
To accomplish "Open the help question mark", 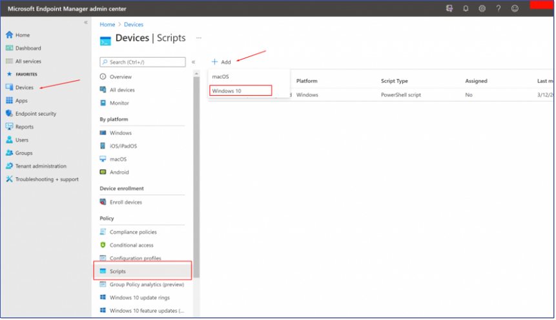I will [x=498, y=8].
